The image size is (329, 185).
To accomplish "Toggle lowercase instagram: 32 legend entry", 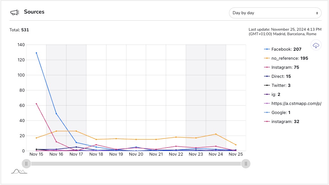I will point(287,122).
